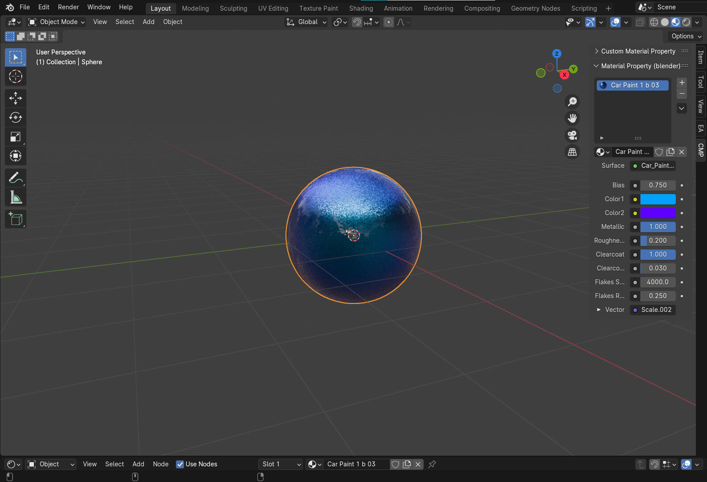707x482 pixels.
Task: Toggle viewport overlays button
Action: coord(615,22)
